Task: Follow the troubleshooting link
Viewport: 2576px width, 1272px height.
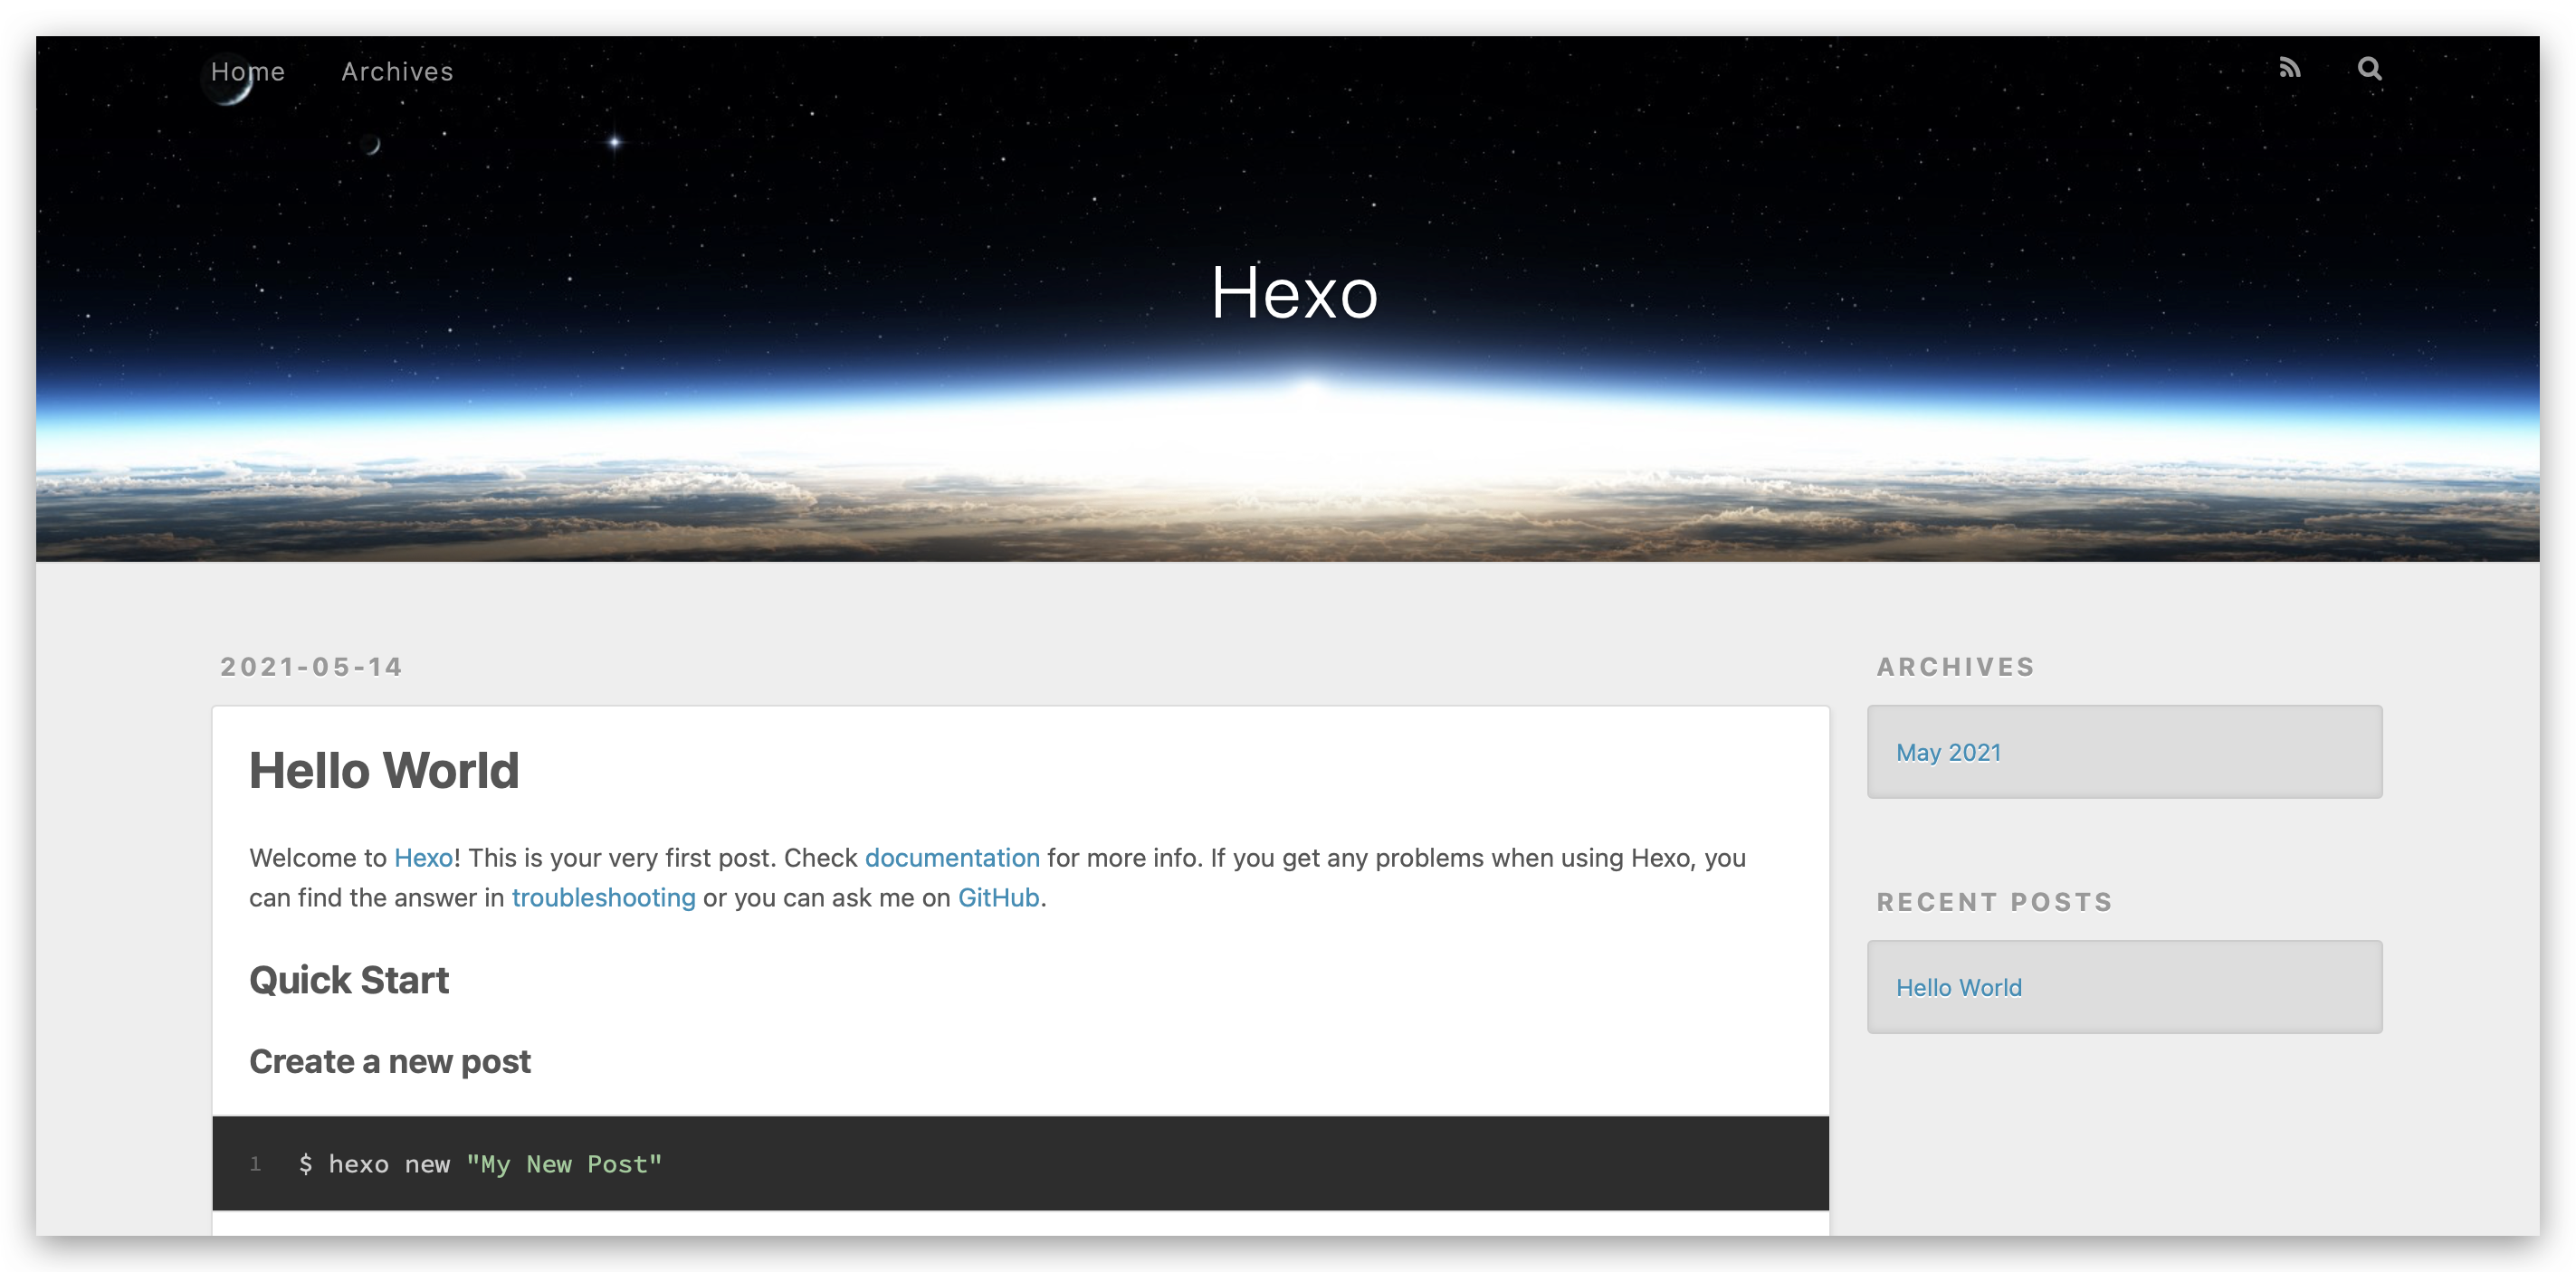Action: pyautogui.click(x=603, y=897)
